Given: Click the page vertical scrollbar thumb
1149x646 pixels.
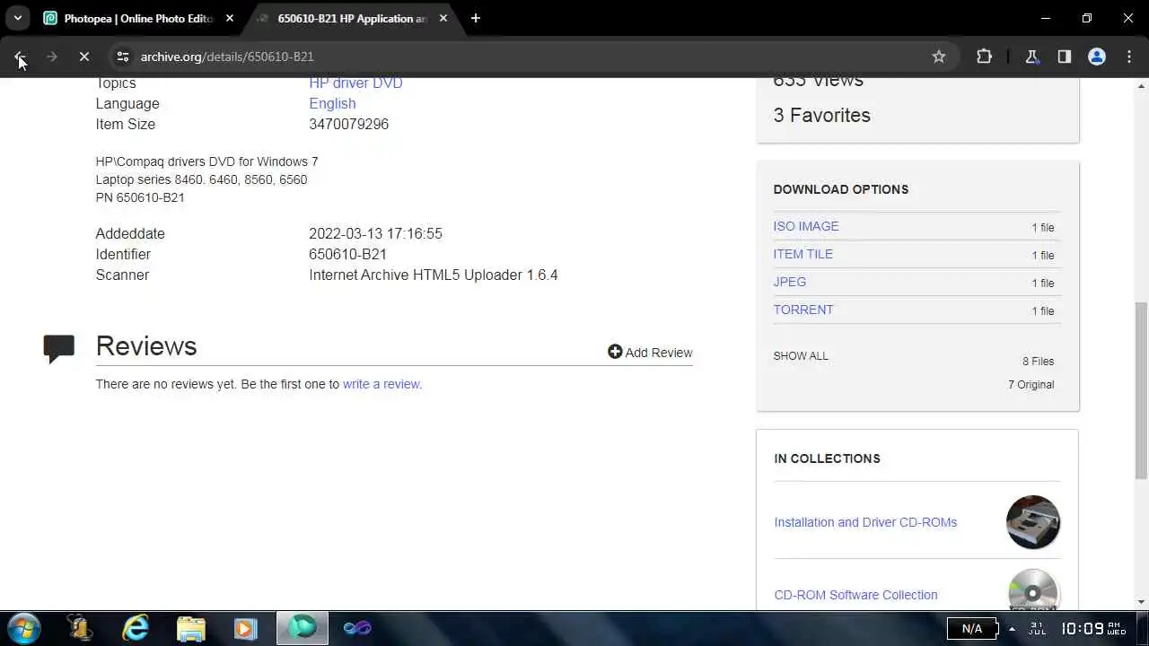Looking at the screenshot, I should (1142, 390).
